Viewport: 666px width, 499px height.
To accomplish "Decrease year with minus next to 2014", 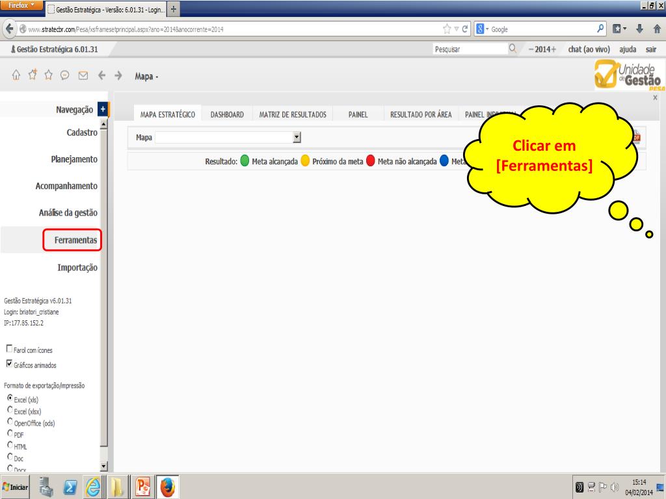I will (531, 49).
